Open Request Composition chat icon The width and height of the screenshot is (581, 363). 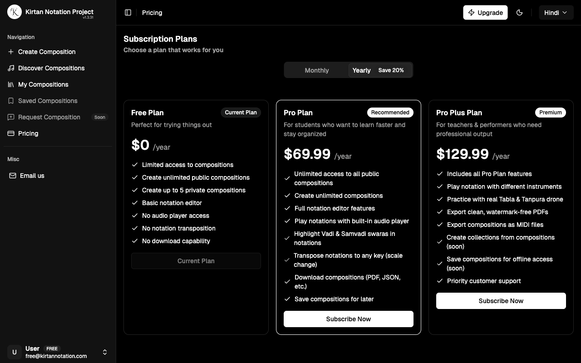click(x=10, y=117)
